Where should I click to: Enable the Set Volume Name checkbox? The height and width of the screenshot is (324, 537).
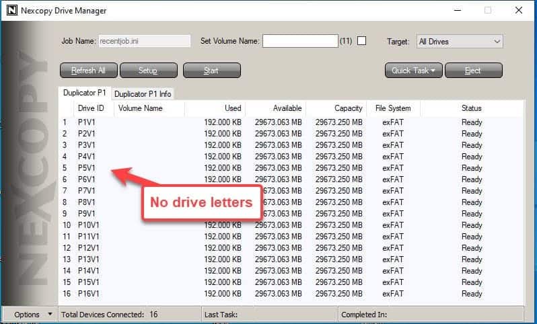361,41
